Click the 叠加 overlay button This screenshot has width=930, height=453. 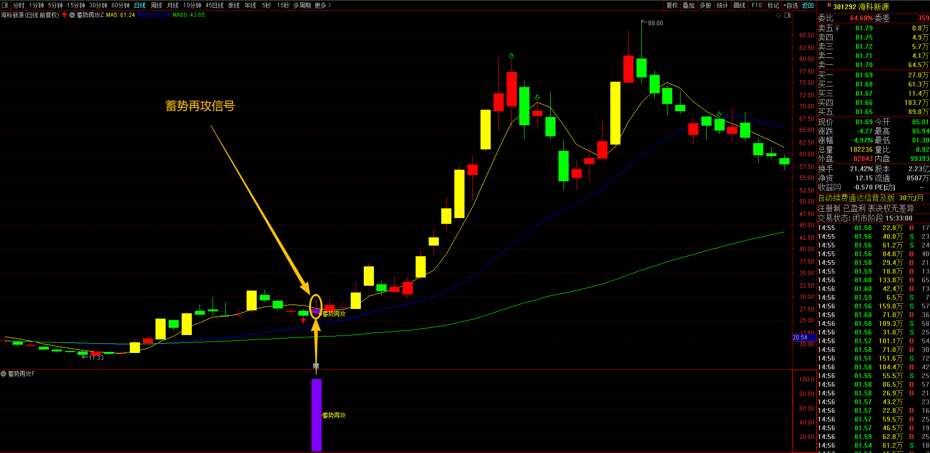(689, 5)
